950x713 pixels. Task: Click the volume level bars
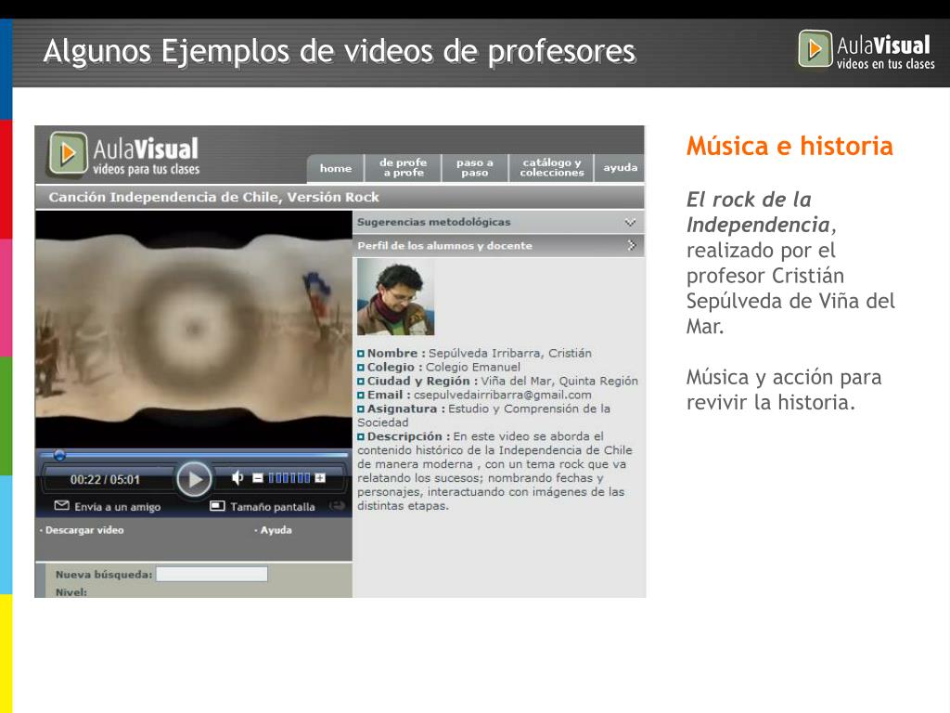(x=289, y=478)
